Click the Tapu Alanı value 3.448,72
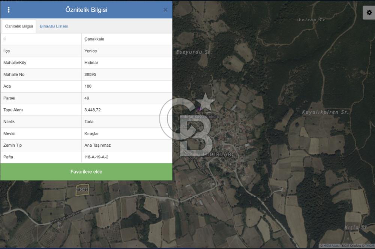 [x=93, y=110]
